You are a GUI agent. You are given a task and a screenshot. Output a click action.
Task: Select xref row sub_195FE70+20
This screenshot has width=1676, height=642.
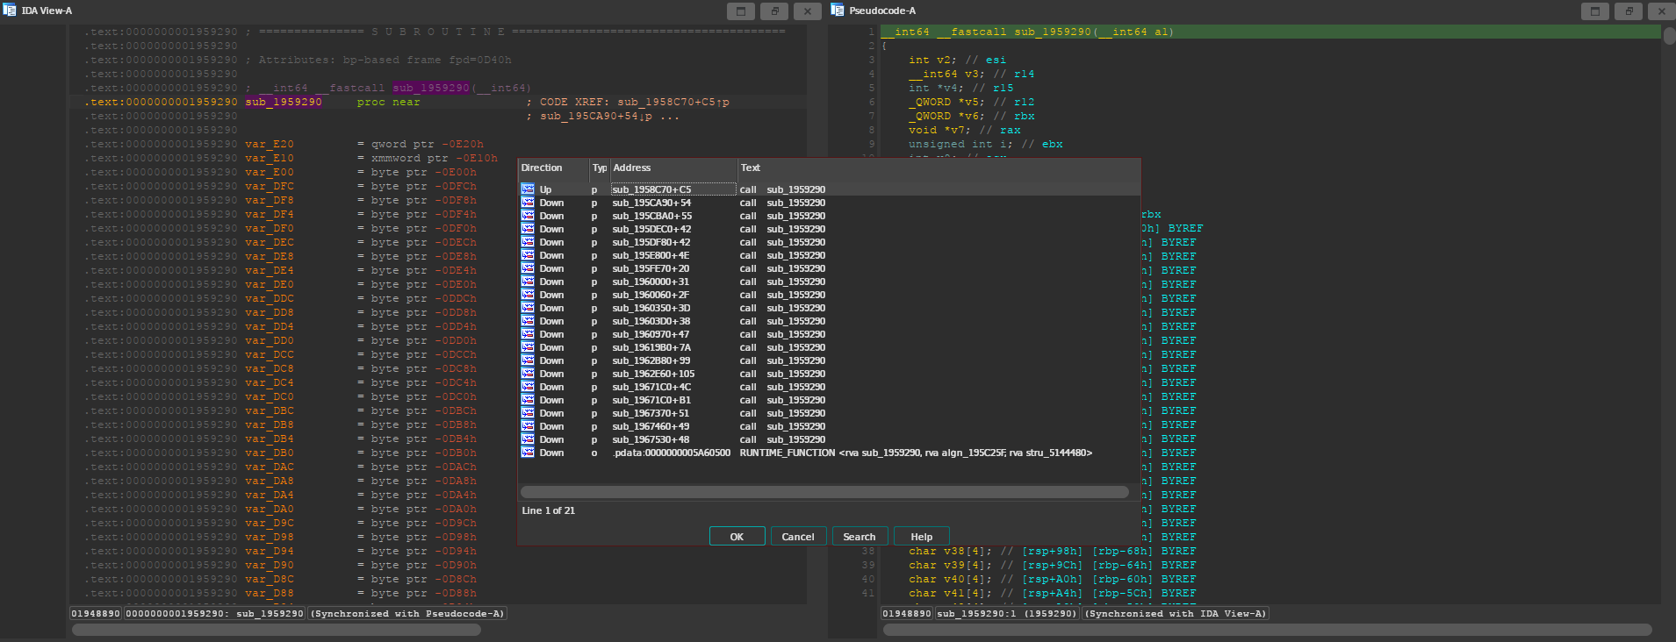click(830, 268)
